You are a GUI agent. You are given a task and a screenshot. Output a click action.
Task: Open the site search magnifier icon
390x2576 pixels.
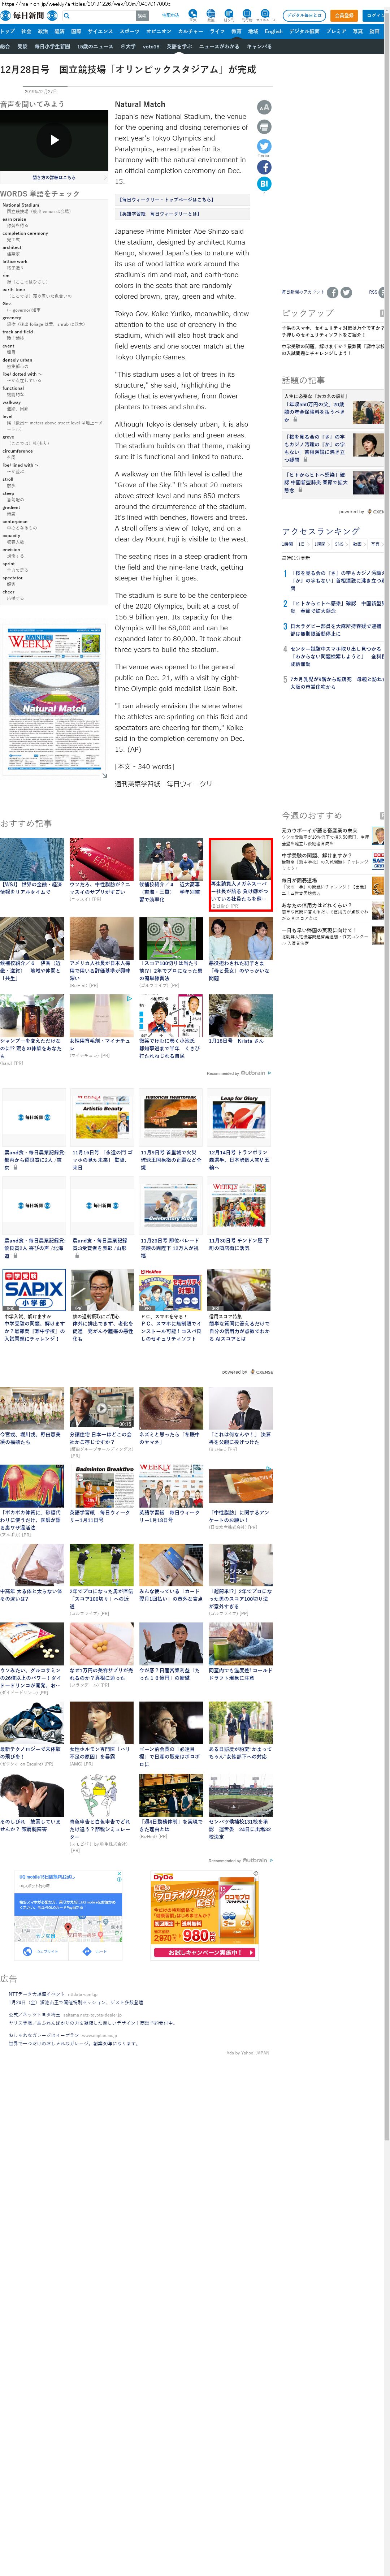[x=67, y=16]
